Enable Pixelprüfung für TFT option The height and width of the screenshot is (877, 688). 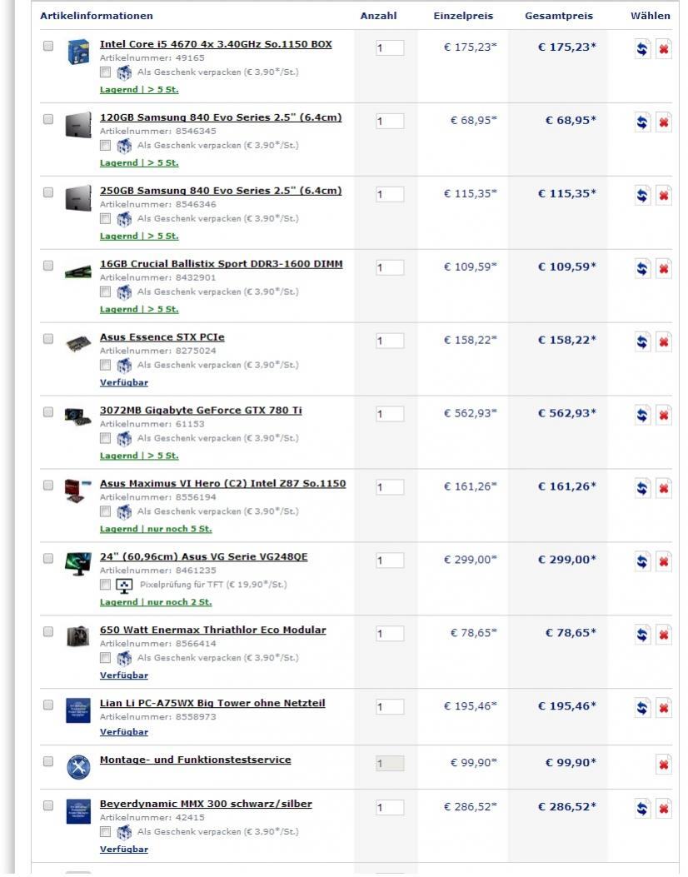tap(106, 586)
